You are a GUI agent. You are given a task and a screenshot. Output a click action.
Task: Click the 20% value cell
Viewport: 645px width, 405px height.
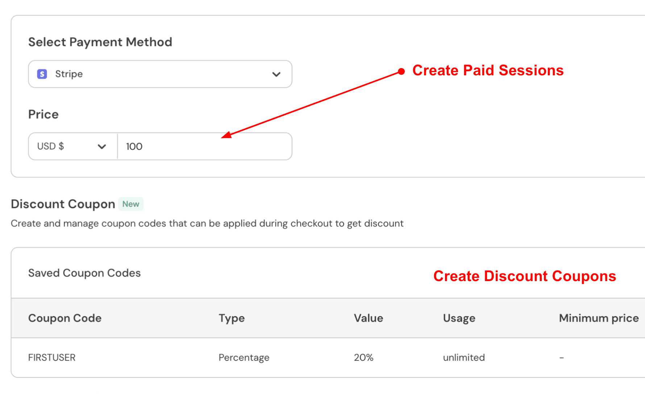point(363,358)
